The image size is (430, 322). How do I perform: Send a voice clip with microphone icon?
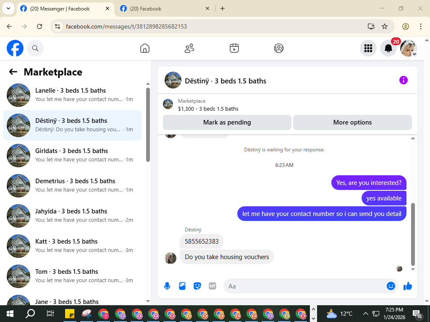(x=167, y=286)
